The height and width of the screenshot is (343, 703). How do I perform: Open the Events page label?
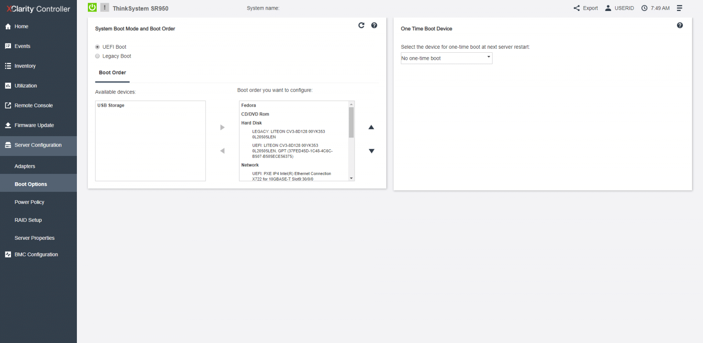22,46
